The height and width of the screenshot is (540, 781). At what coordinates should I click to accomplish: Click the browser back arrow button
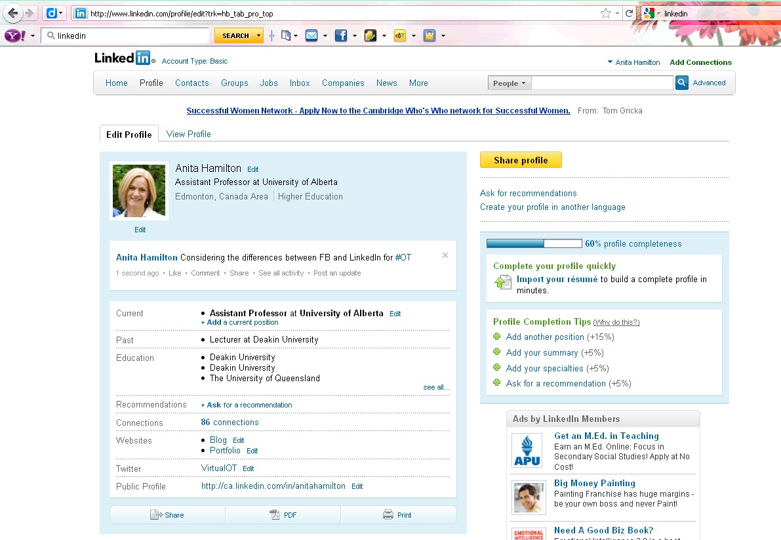click(x=13, y=13)
